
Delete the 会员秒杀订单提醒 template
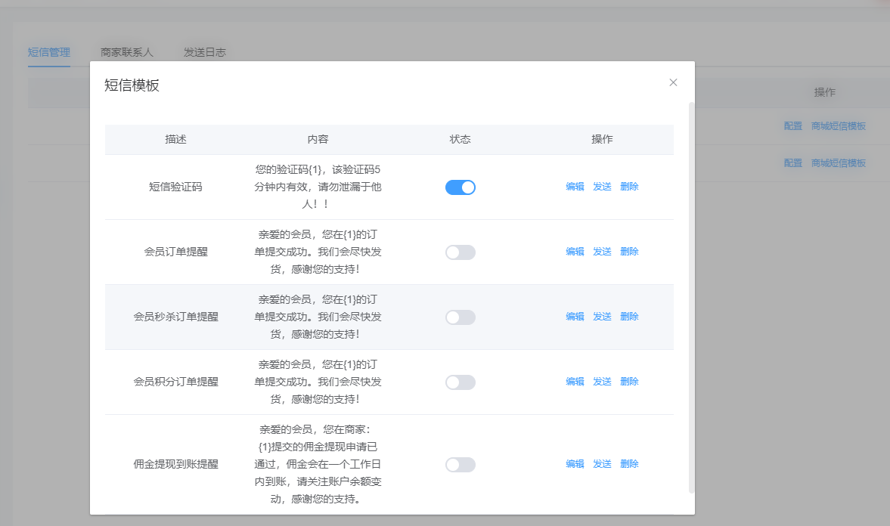click(629, 317)
